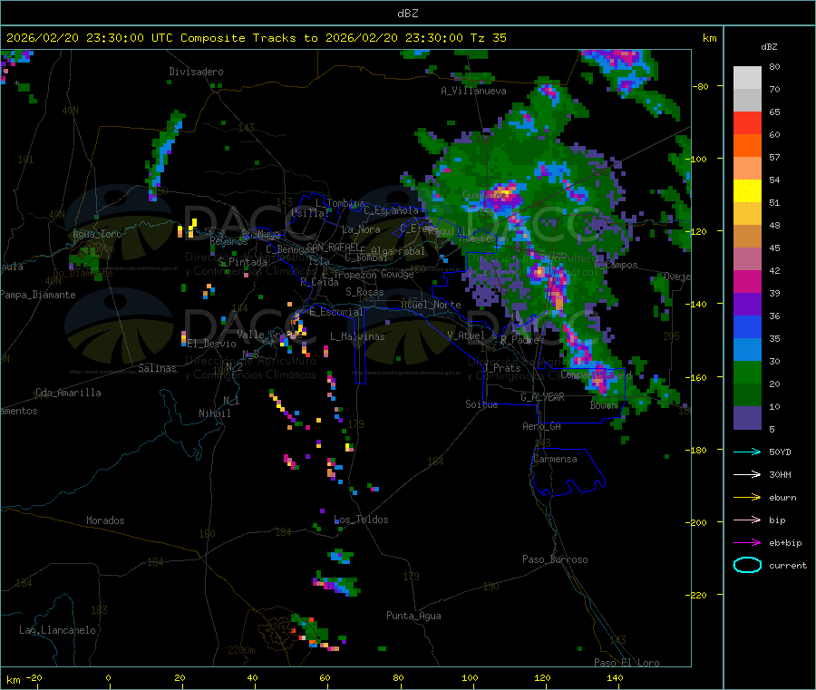816x690 pixels.
Task: Click the magenta eb+bip arrow icon
Action: (x=747, y=542)
